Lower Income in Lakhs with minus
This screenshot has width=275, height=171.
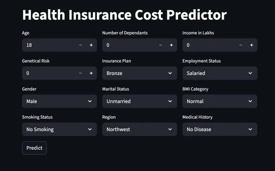241,45
